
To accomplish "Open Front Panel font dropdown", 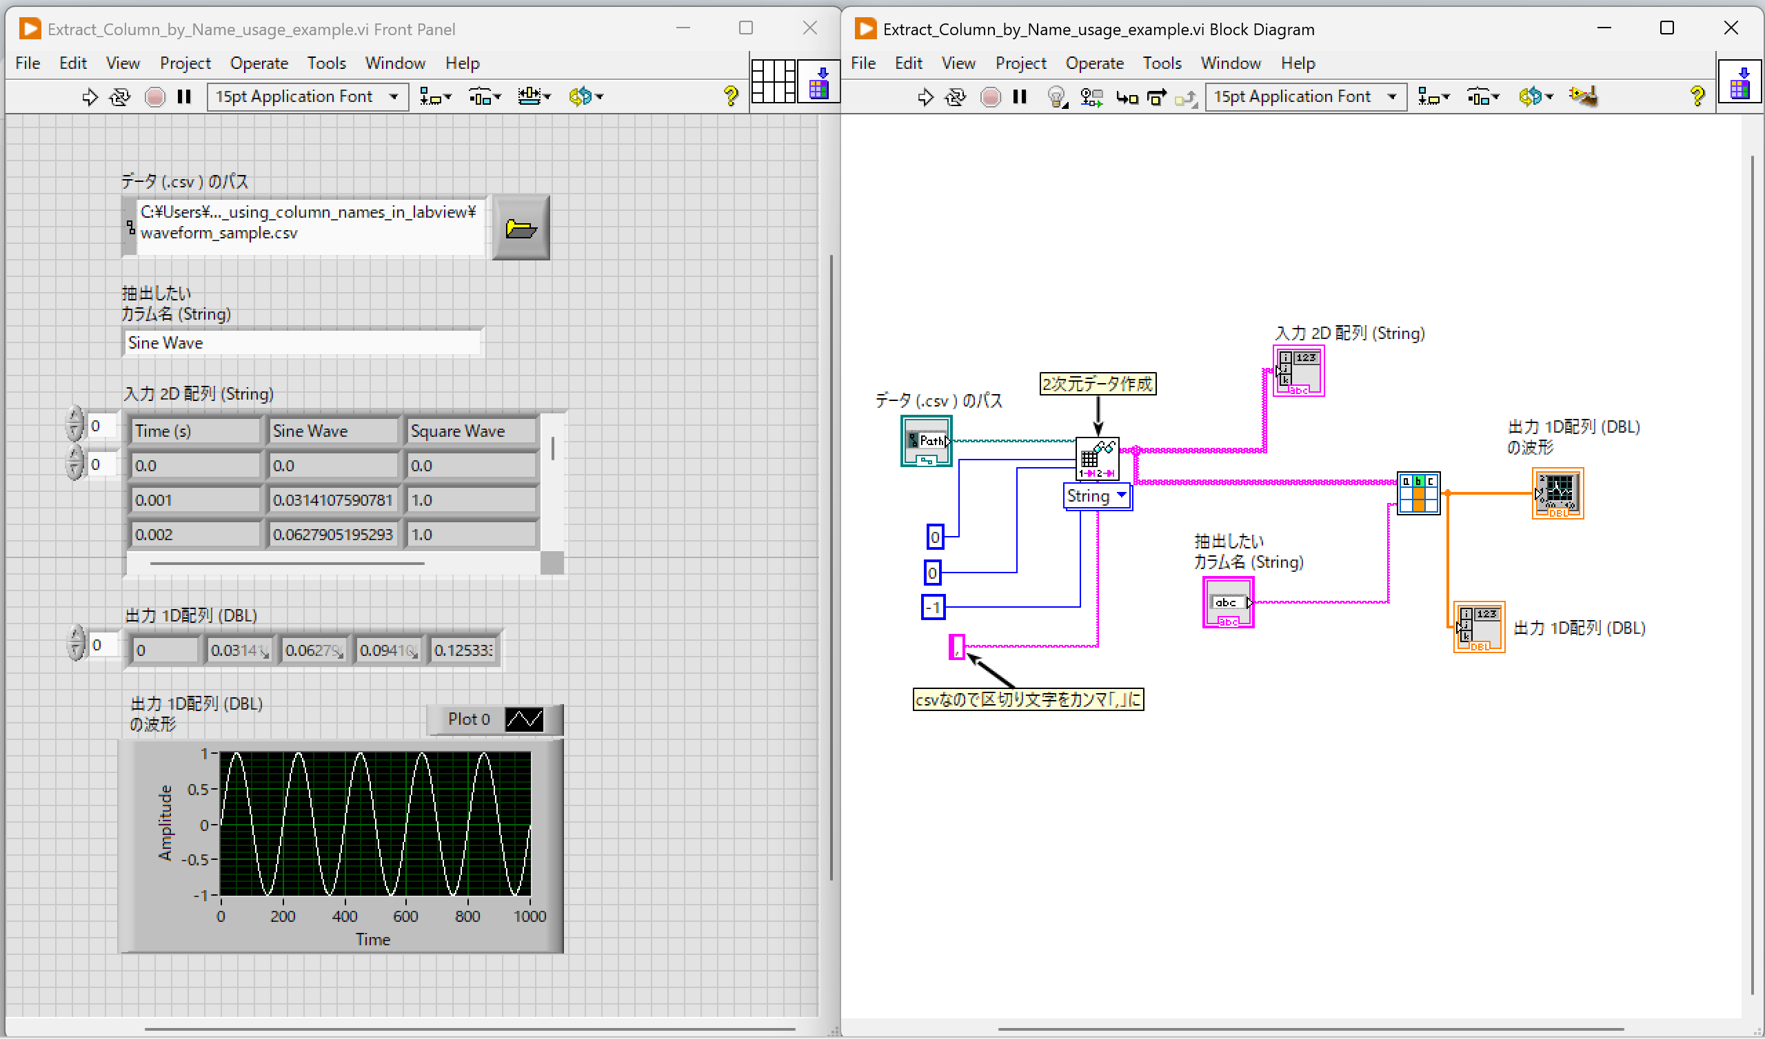I will [308, 96].
